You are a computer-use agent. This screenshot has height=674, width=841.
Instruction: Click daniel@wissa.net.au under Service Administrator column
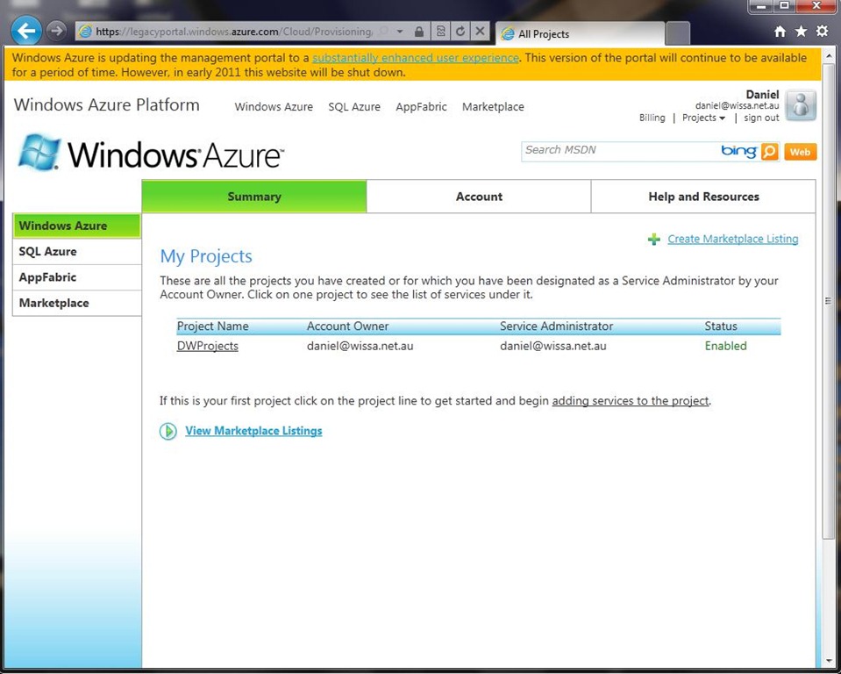point(553,346)
